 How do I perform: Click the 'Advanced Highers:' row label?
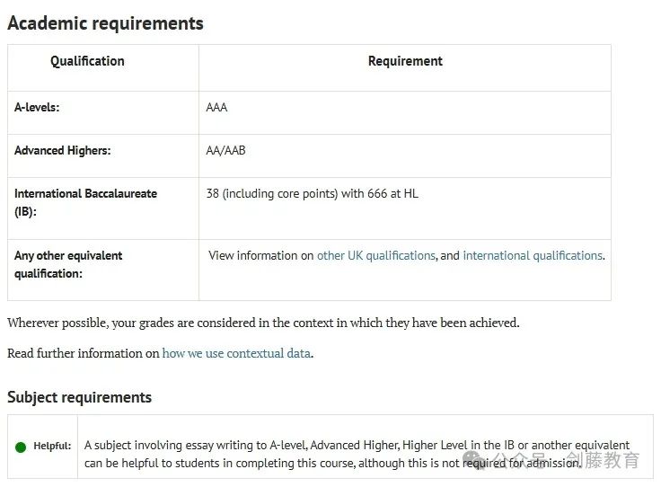(62, 151)
